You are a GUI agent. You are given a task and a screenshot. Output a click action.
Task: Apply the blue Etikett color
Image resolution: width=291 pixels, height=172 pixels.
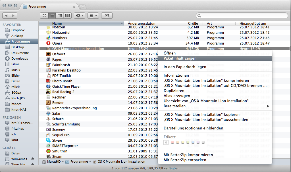pyautogui.click(x=193, y=142)
